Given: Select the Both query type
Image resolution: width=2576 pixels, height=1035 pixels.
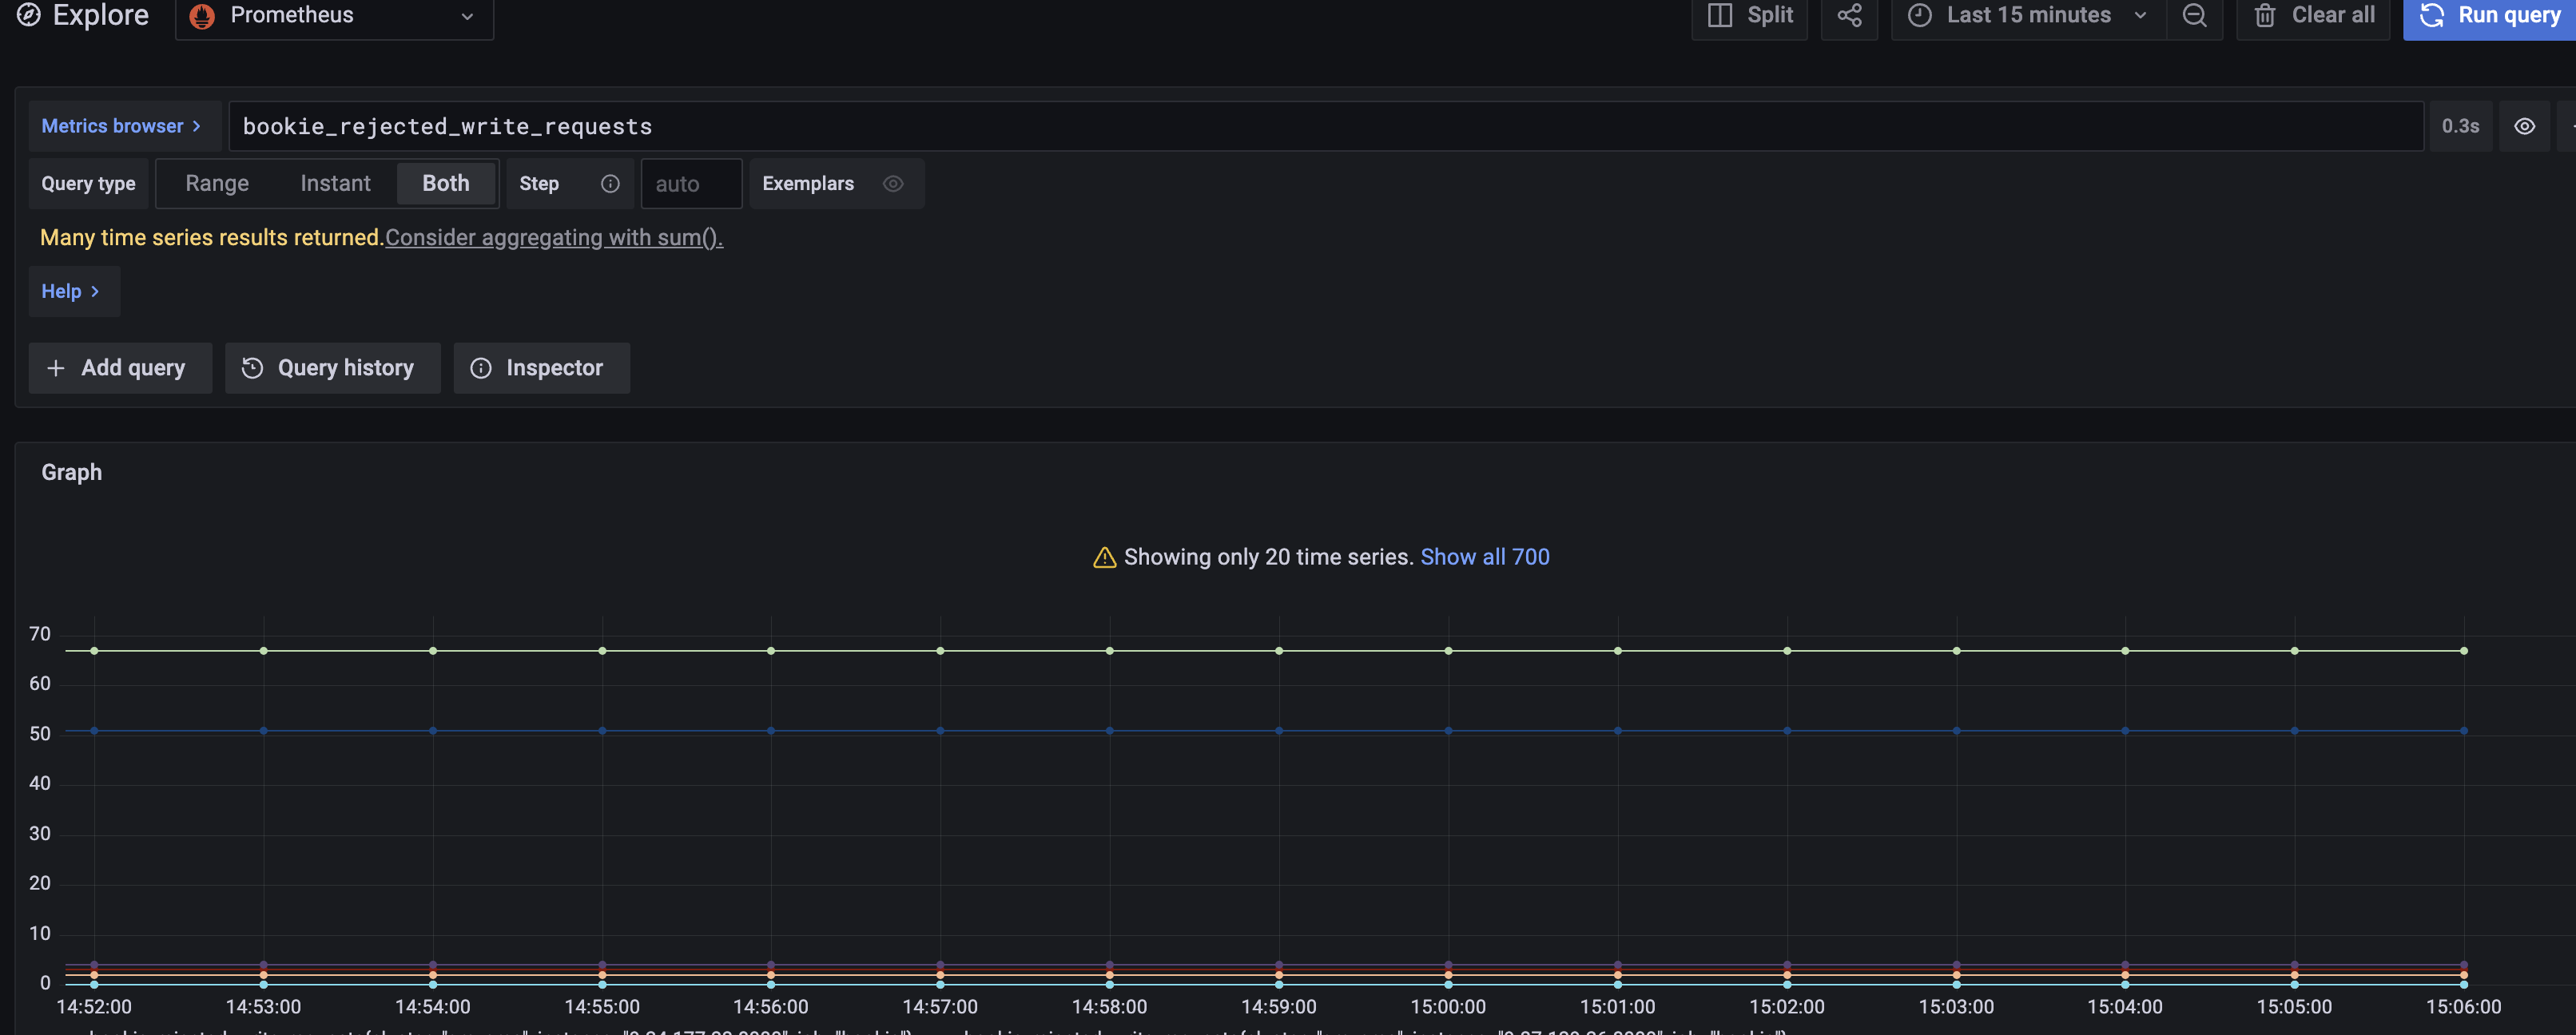Looking at the screenshot, I should pyautogui.click(x=446, y=184).
